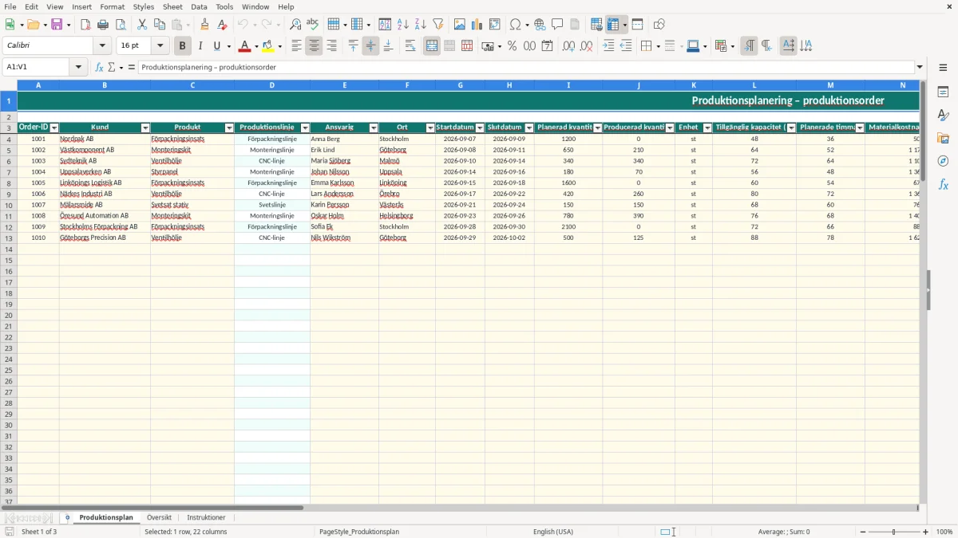This screenshot has width=958, height=538.
Task: Expand the Name Box dropdown
Action: point(78,67)
